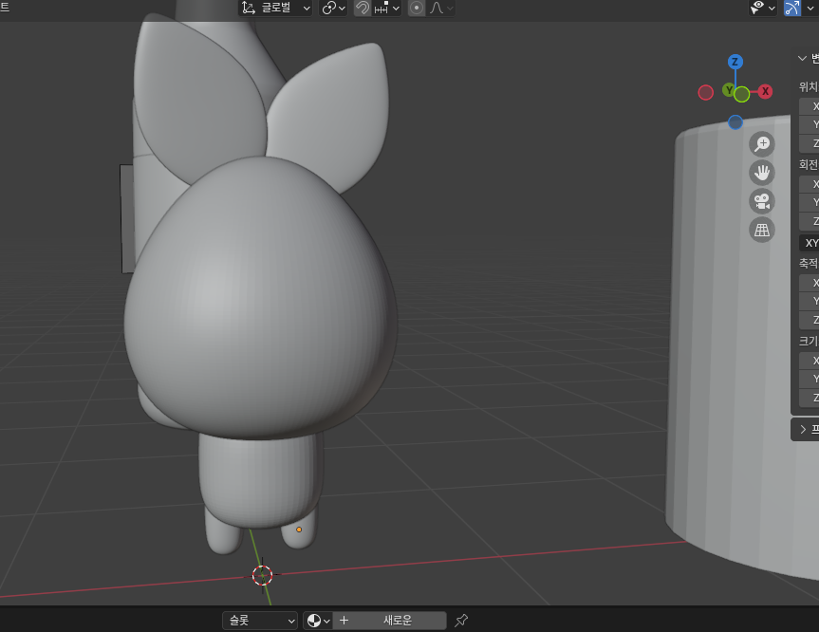This screenshot has height=632, width=819.
Task: Click the 크기 X dimension field
Action: tap(810, 361)
